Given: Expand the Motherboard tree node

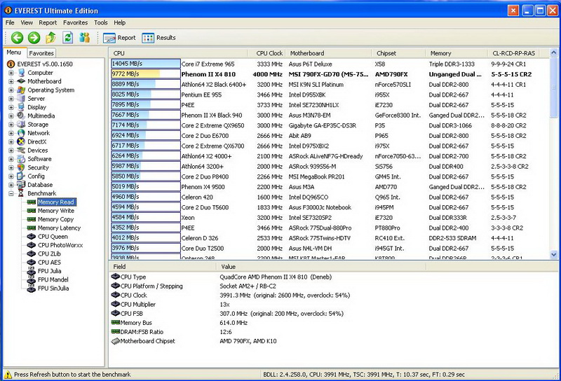Looking at the screenshot, I should [x=11, y=81].
